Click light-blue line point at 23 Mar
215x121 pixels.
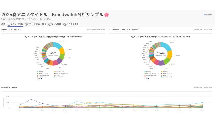tap(202, 102)
